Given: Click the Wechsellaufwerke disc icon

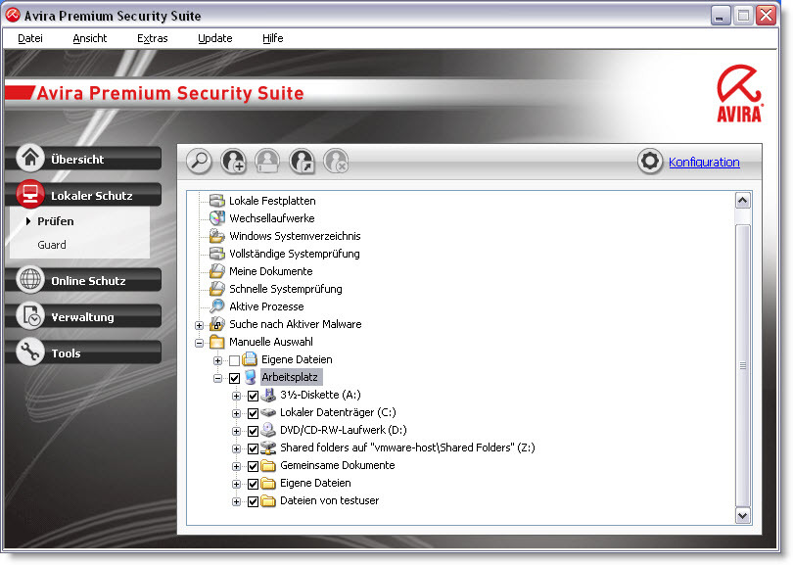Looking at the screenshot, I should click(x=217, y=218).
